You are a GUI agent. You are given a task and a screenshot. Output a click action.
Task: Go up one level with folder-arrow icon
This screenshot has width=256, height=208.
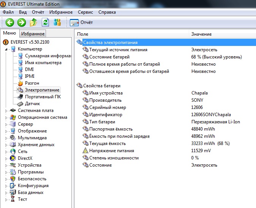coord(33,22)
